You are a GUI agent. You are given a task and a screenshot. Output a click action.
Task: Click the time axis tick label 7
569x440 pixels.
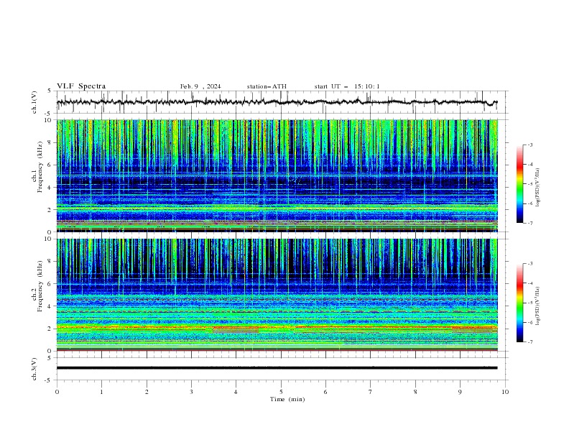[371, 392]
